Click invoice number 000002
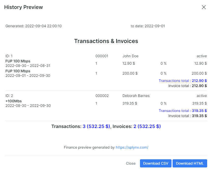Viewport: 212px width, 171px height. coord(102,96)
